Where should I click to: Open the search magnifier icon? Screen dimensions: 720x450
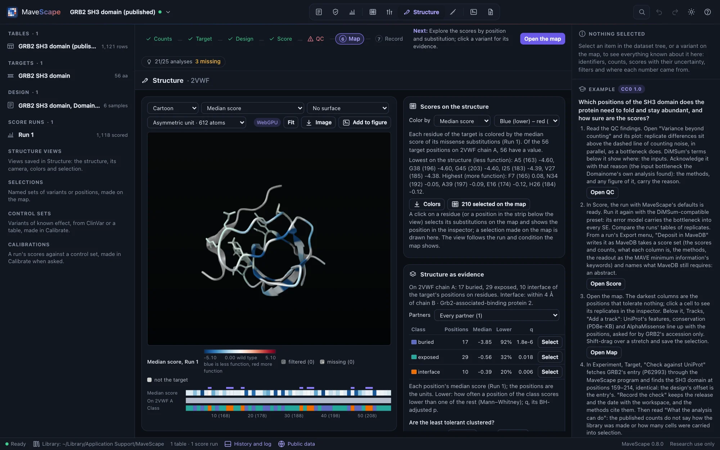(x=642, y=12)
